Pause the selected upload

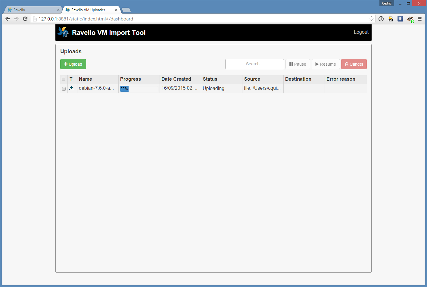tap(298, 64)
